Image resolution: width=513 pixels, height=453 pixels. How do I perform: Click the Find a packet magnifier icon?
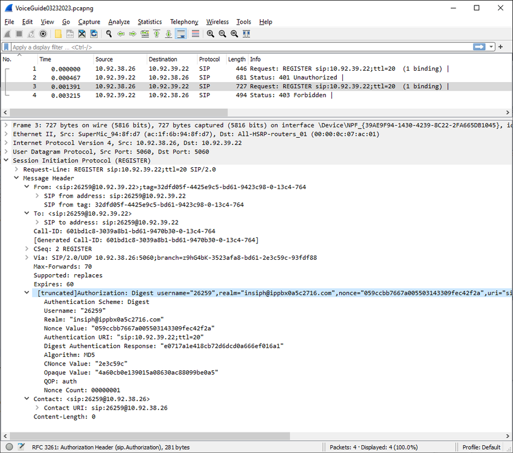coord(109,34)
